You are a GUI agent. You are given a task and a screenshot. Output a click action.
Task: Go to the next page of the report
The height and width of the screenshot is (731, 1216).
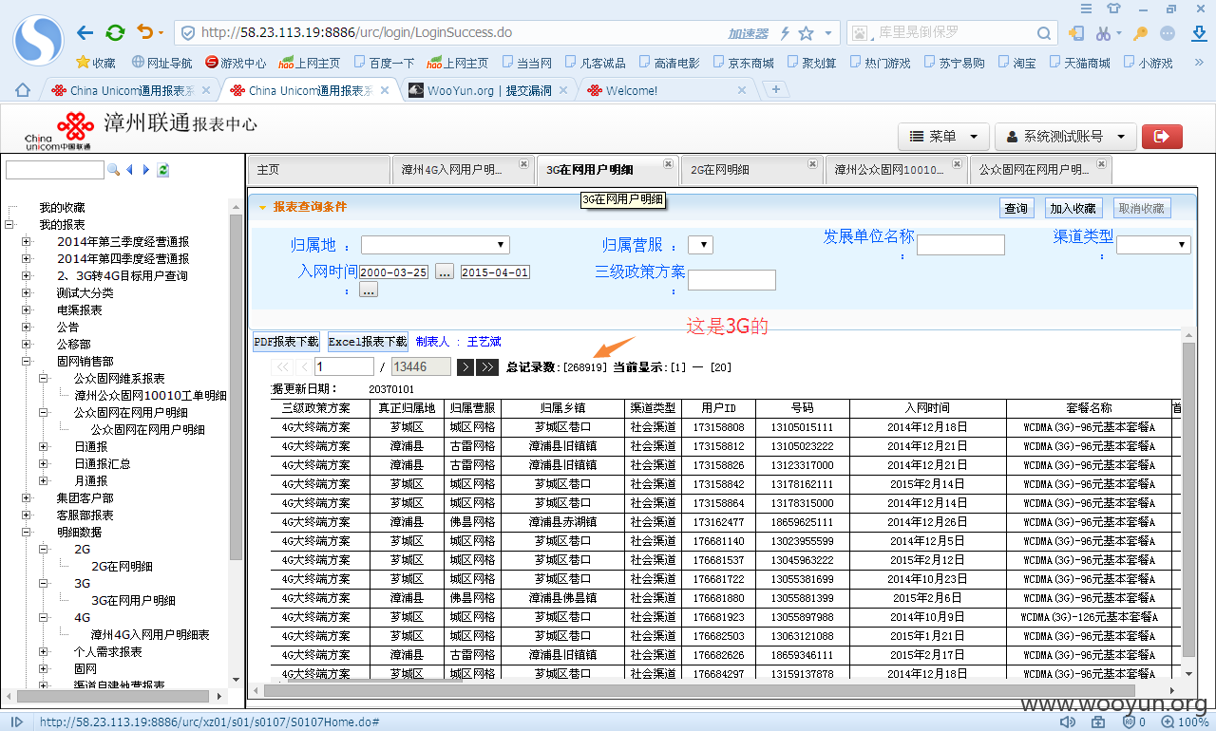(x=465, y=366)
